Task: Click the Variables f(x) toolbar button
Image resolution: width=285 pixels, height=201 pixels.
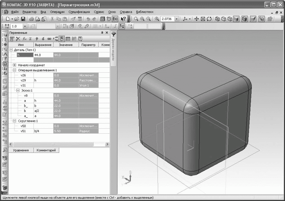Action: coord(115,19)
